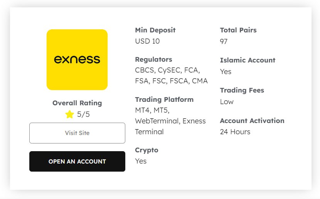Click the 5/5 rating score

(83, 114)
